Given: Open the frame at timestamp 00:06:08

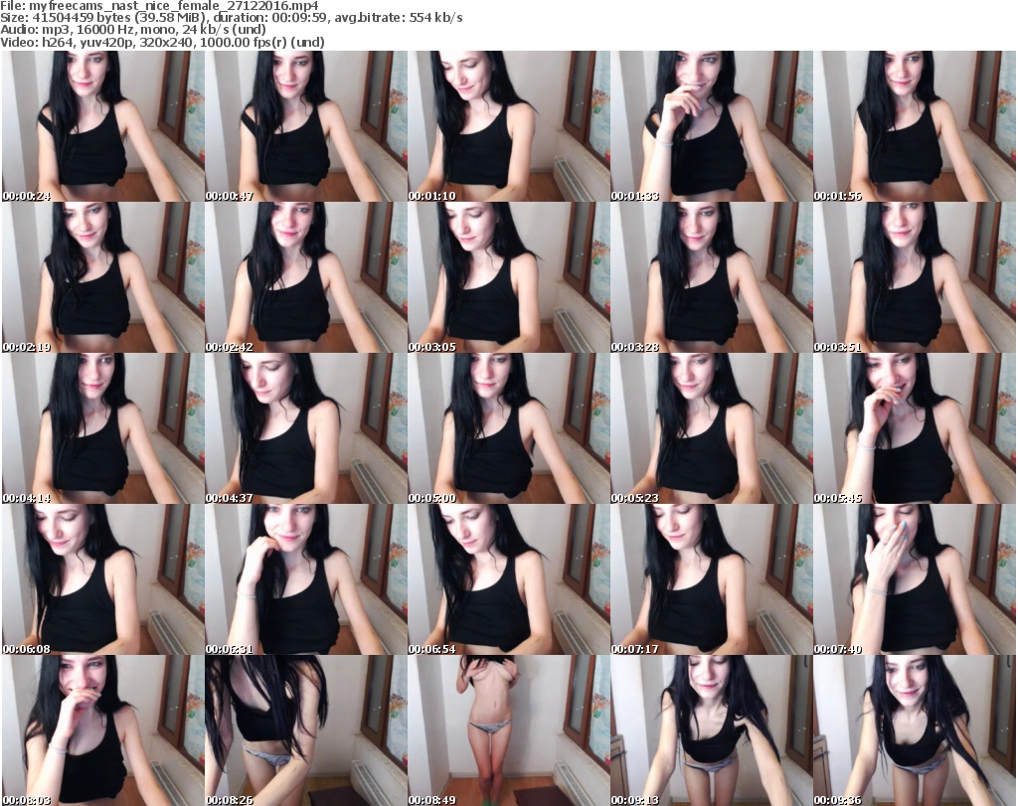Looking at the screenshot, I should pos(103,579).
